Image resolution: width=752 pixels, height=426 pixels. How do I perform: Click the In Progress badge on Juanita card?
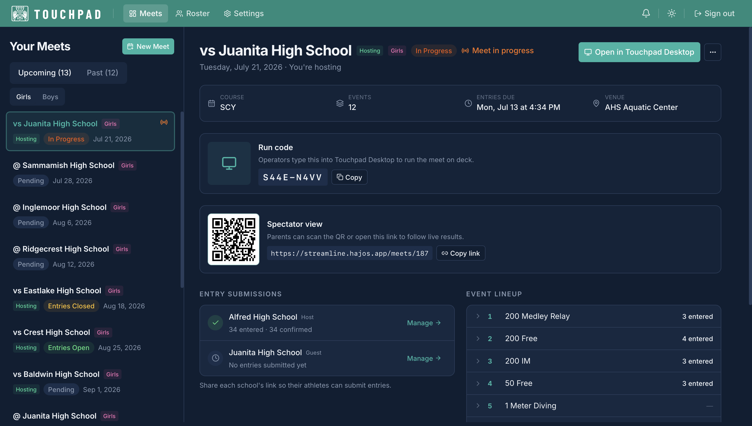click(x=66, y=139)
